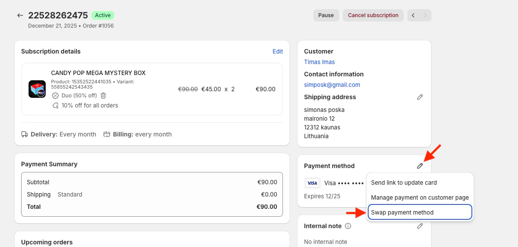Click the Visa card logo

pyautogui.click(x=312, y=183)
